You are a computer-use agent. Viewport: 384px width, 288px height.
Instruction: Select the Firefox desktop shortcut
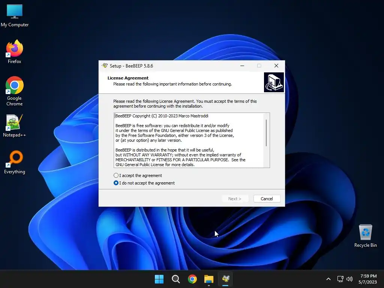coord(15,52)
